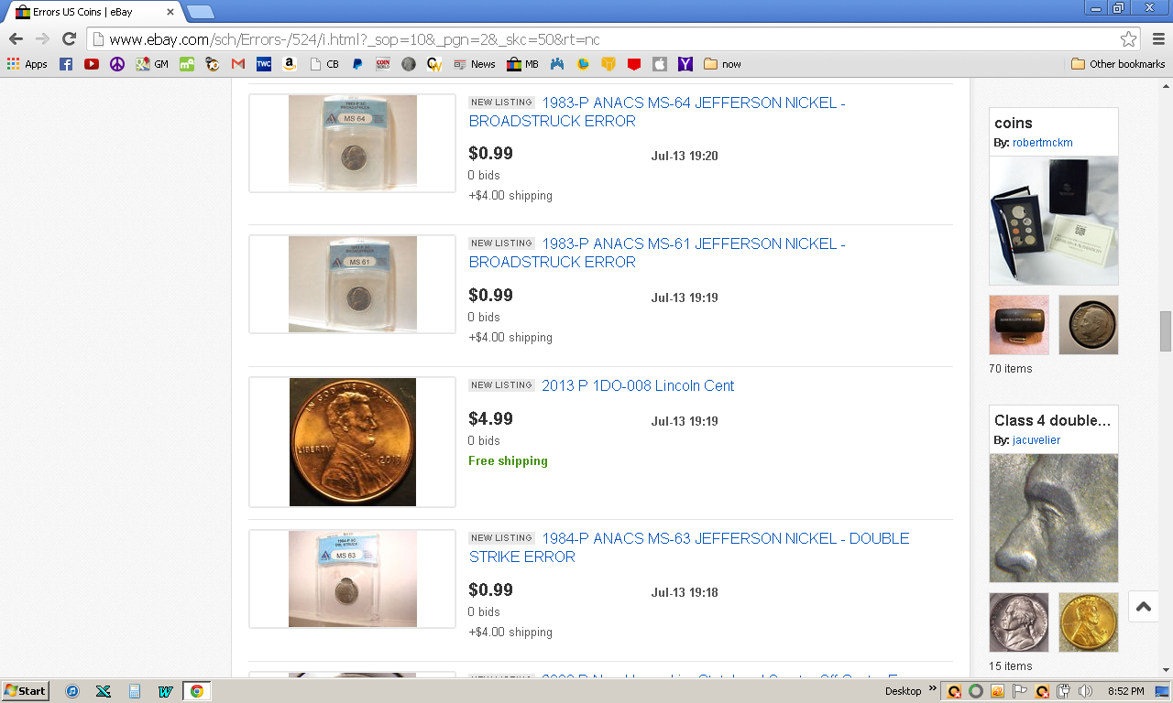The image size is (1173, 703).
Task: Open the 2013 P 1DO-008 Lincoln Cent listing
Action: pos(638,385)
